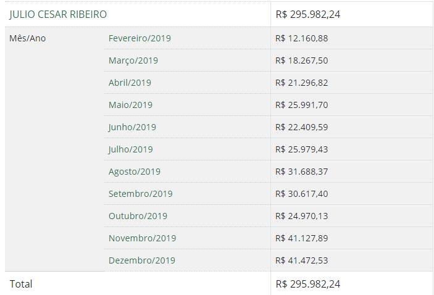Viewport: 434px width, 295px height.
Task: Open Agosto/2019 payment details
Action: [134, 172]
